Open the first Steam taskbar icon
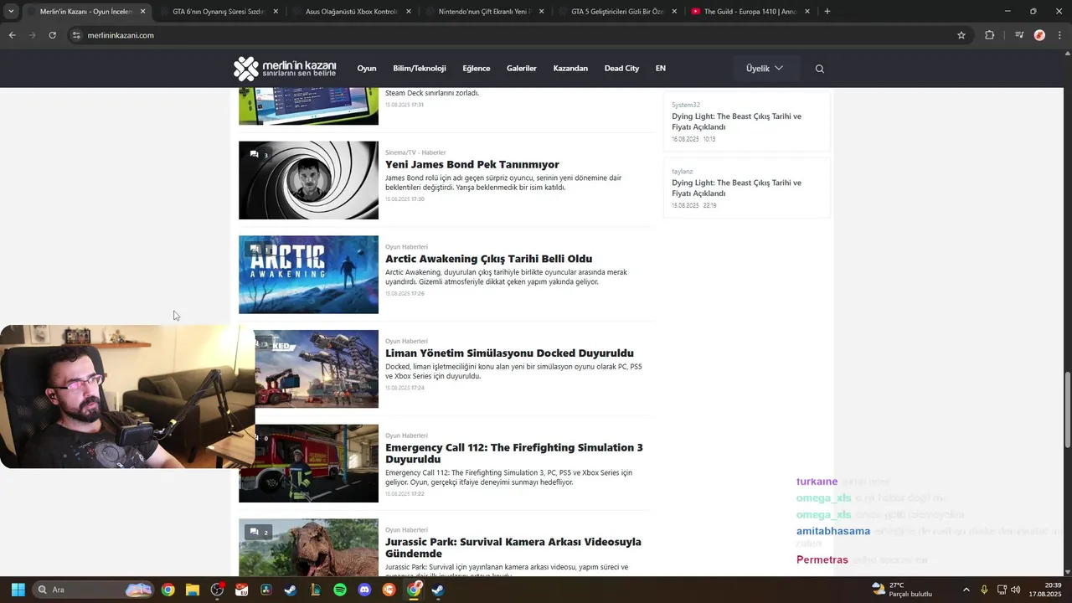This screenshot has height=603, width=1072. 291,590
